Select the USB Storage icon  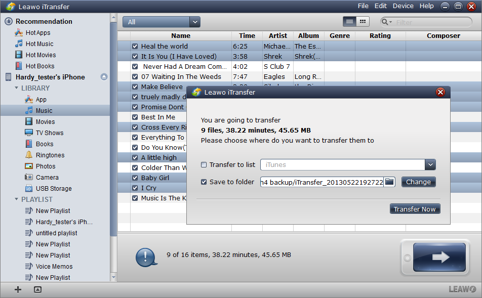click(29, 188)
